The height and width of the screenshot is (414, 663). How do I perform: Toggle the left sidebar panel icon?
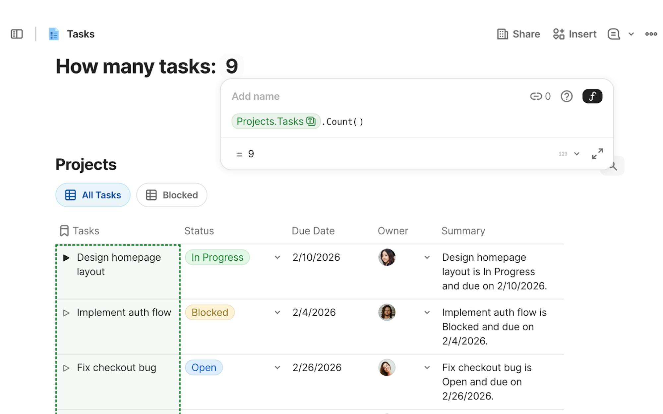(17, 34)
